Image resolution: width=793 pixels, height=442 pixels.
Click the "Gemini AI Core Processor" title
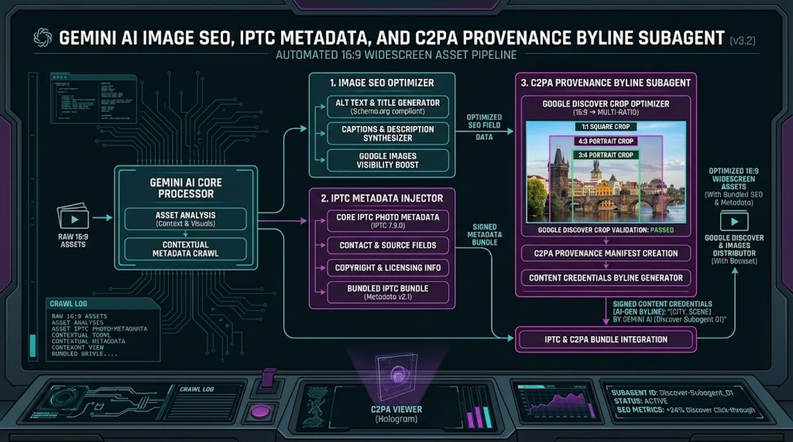point(186,188)
